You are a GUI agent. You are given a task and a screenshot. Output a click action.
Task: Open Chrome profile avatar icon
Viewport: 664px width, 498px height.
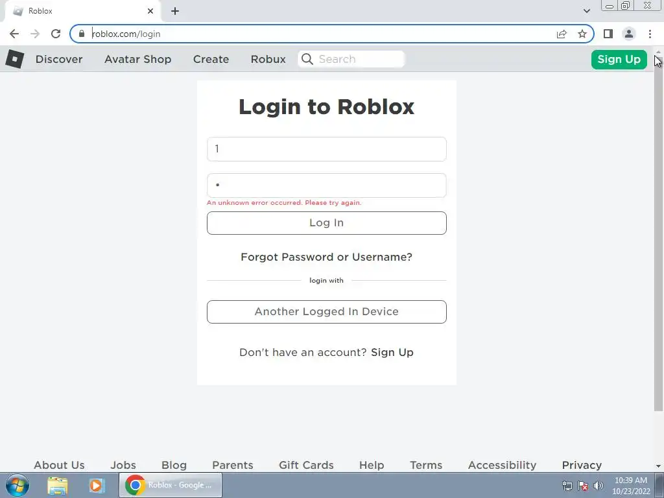pyautogui.click(x=629, y=34)
